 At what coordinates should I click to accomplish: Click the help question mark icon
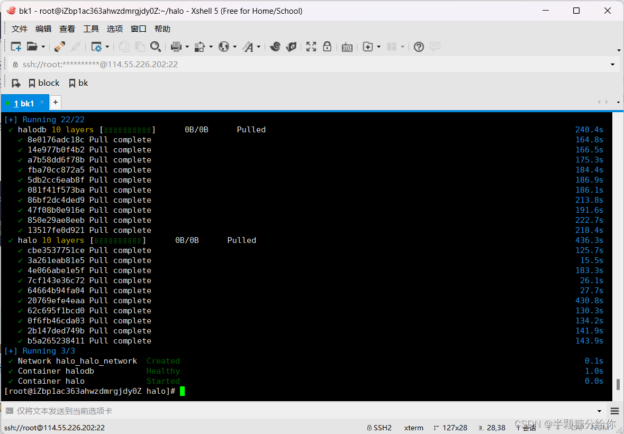[x=419, y=47]
